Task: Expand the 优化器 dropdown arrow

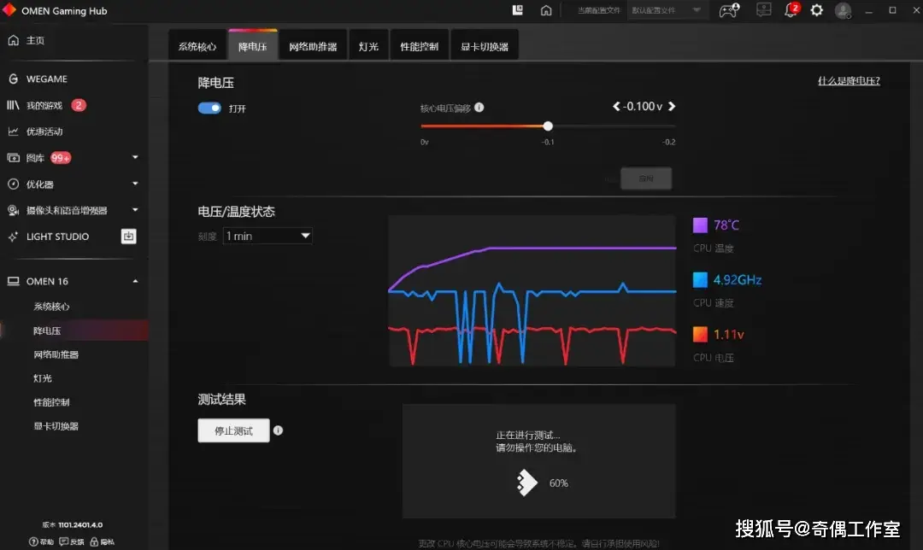Action: (135, 184)
